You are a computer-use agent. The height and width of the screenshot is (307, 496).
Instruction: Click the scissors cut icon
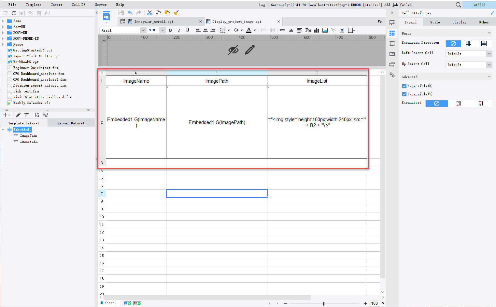tap(149, 12)
